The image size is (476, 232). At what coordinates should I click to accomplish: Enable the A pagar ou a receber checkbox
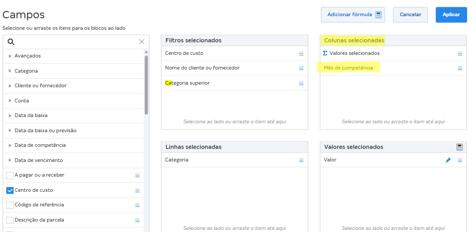pos(10,176)
